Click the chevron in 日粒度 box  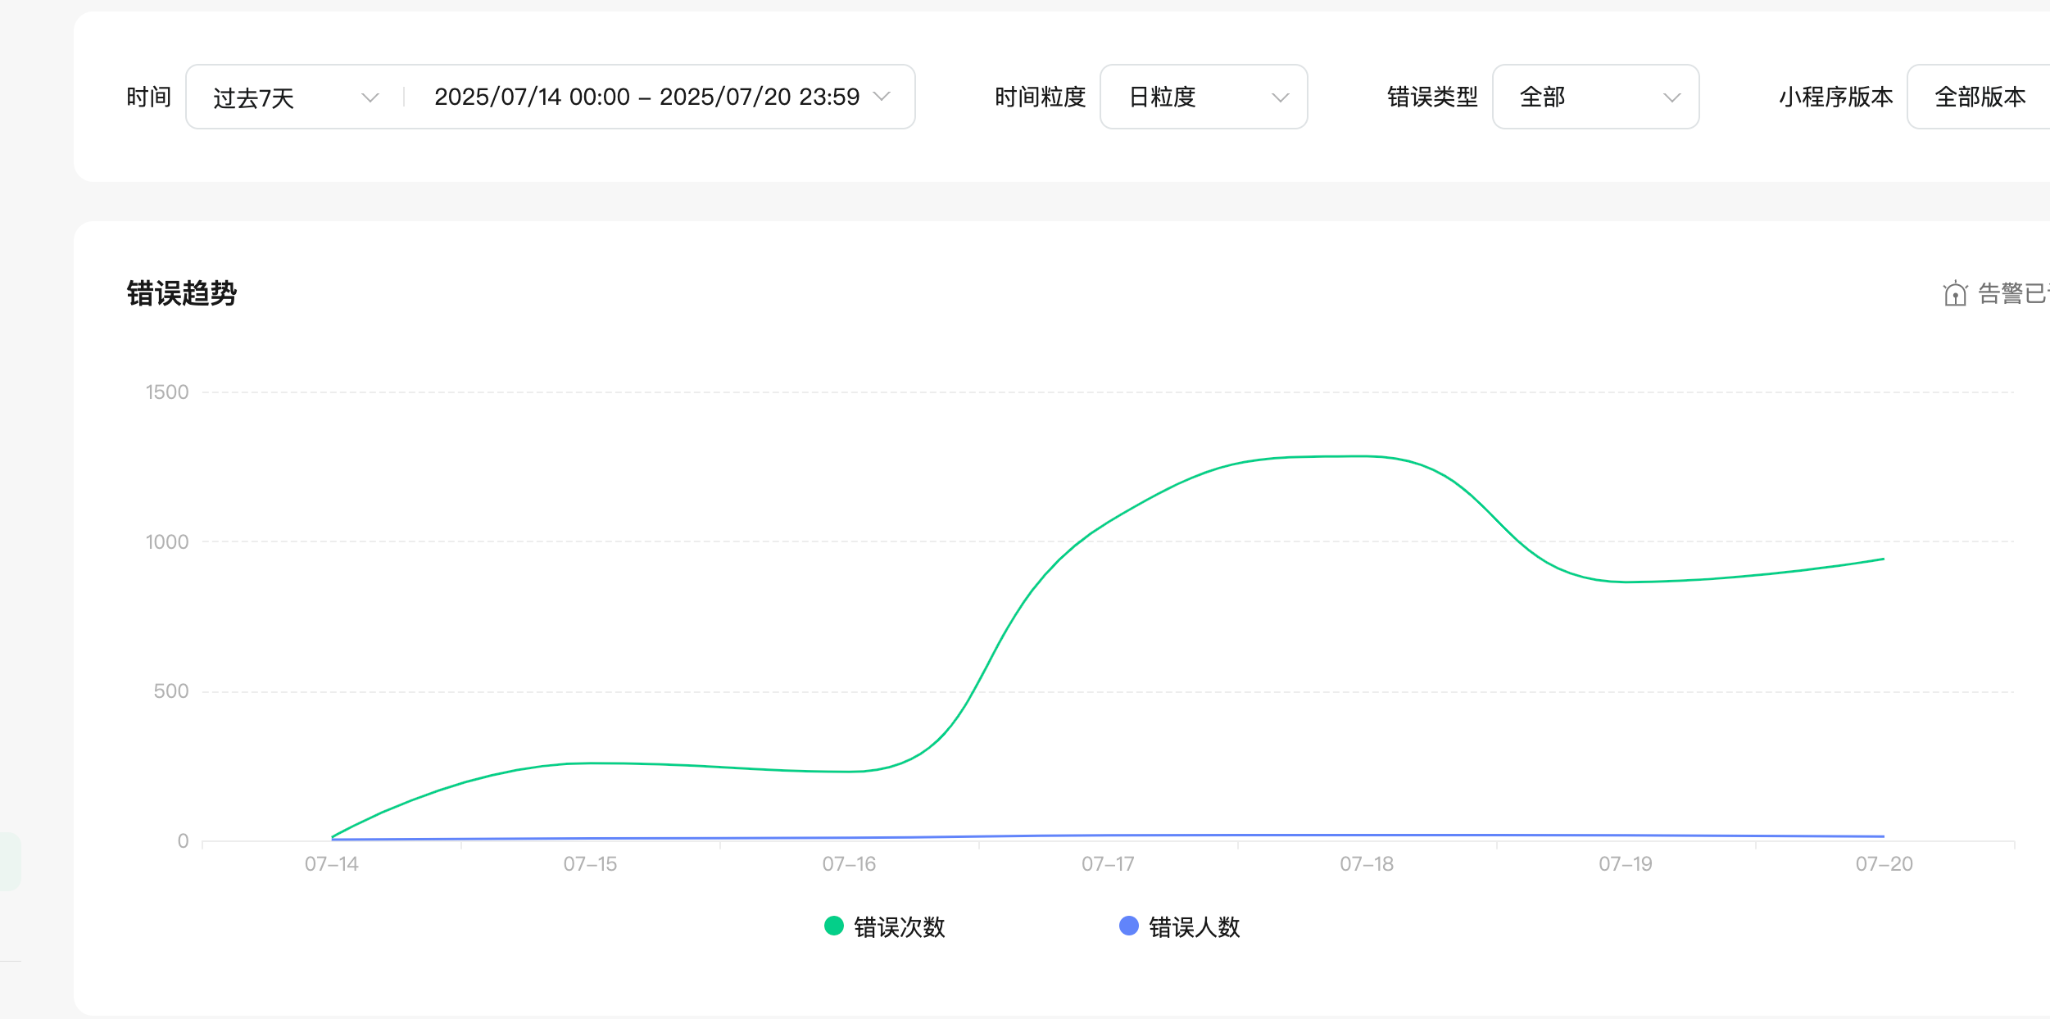coord(1280,97)
